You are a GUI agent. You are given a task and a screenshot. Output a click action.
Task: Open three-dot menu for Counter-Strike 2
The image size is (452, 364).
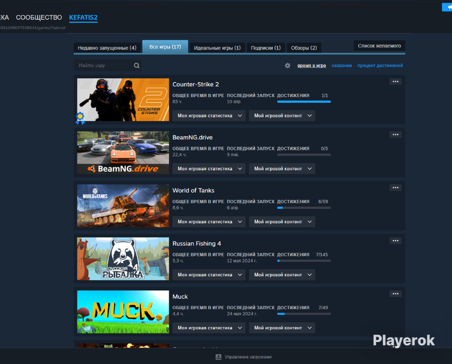coord(395,82)
